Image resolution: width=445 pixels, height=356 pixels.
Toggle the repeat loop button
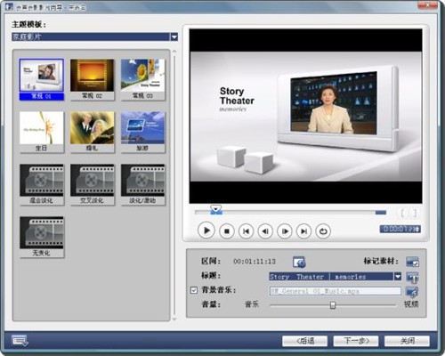pyautogui.click(x=323, y=231)
